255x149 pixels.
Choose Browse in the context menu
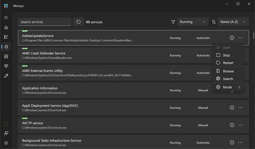click(x=228, y=71)
